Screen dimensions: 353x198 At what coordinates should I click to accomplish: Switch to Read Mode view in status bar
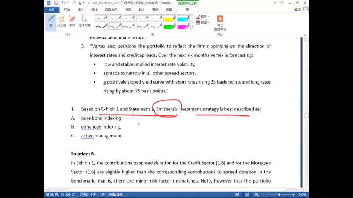(236, 195)
